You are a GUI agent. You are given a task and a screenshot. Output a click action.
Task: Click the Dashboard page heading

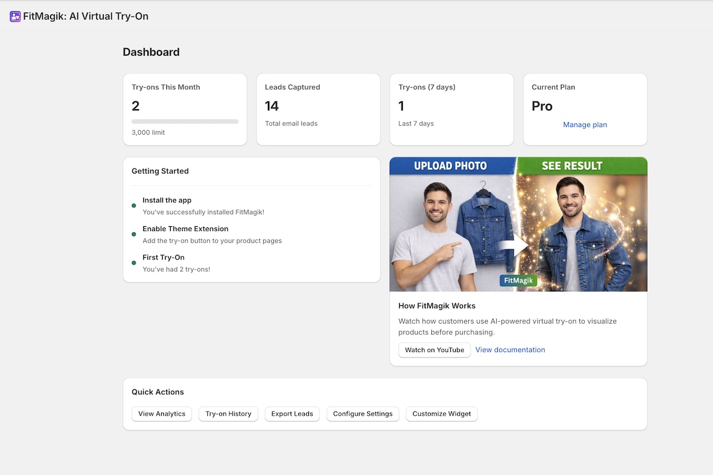click(x=151, y=52)
